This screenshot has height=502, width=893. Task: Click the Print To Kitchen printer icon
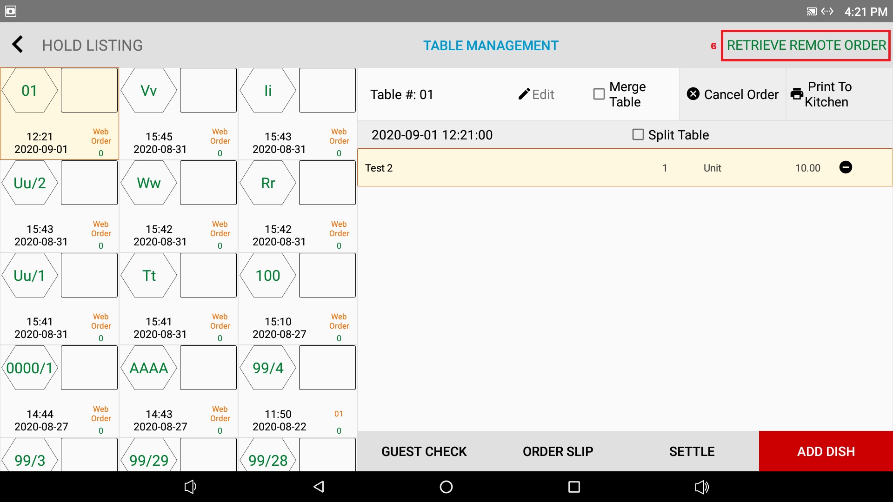[x=797, y=94]
